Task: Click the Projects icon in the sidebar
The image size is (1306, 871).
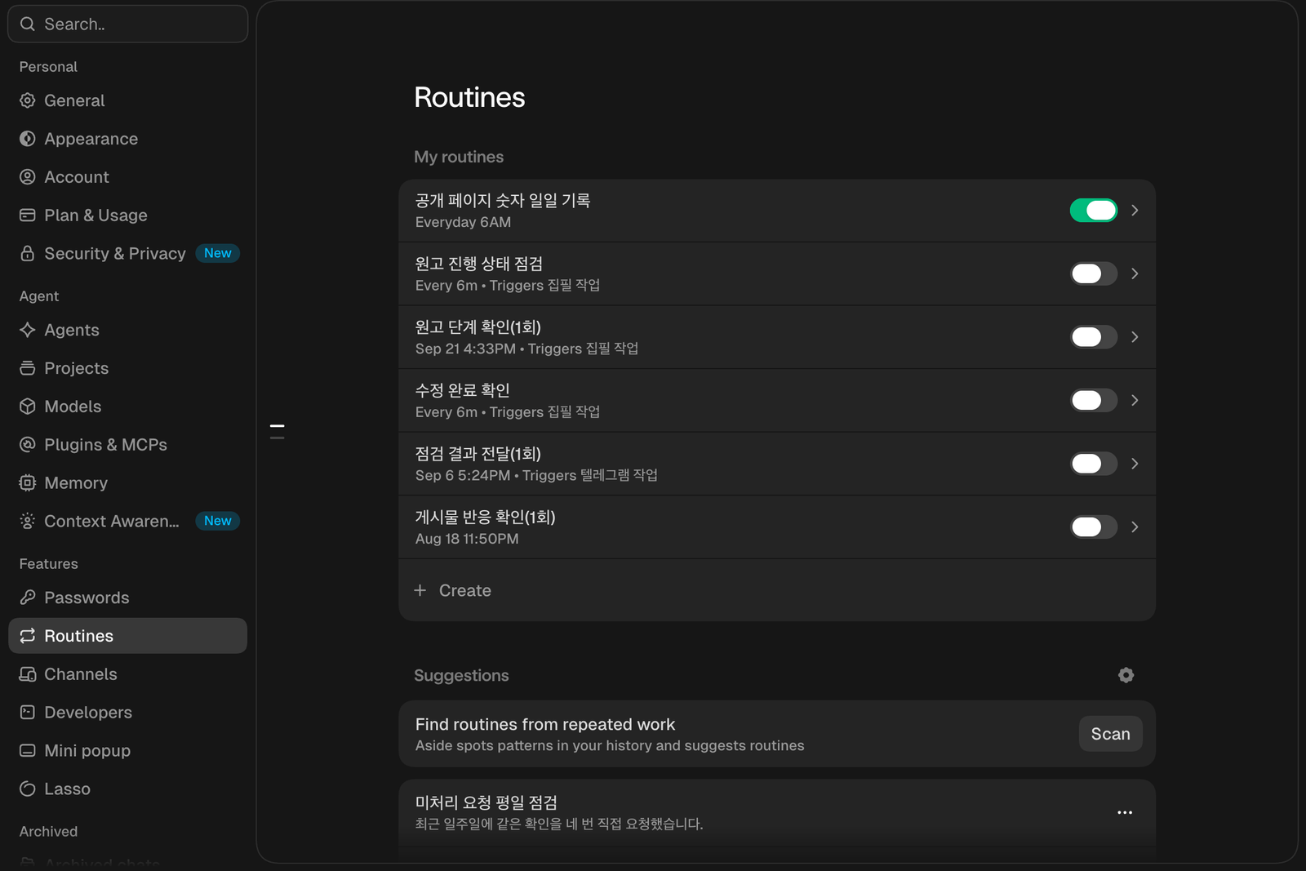Action: tap(28, 368)
